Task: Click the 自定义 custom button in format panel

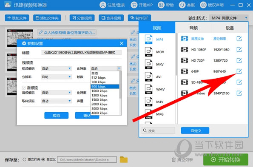Action: [x=195, y=130]
